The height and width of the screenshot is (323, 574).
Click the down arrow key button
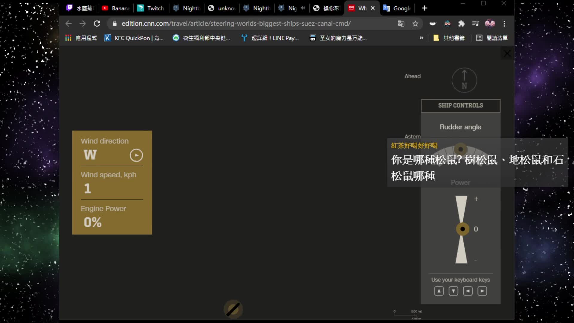click(453, 291)
